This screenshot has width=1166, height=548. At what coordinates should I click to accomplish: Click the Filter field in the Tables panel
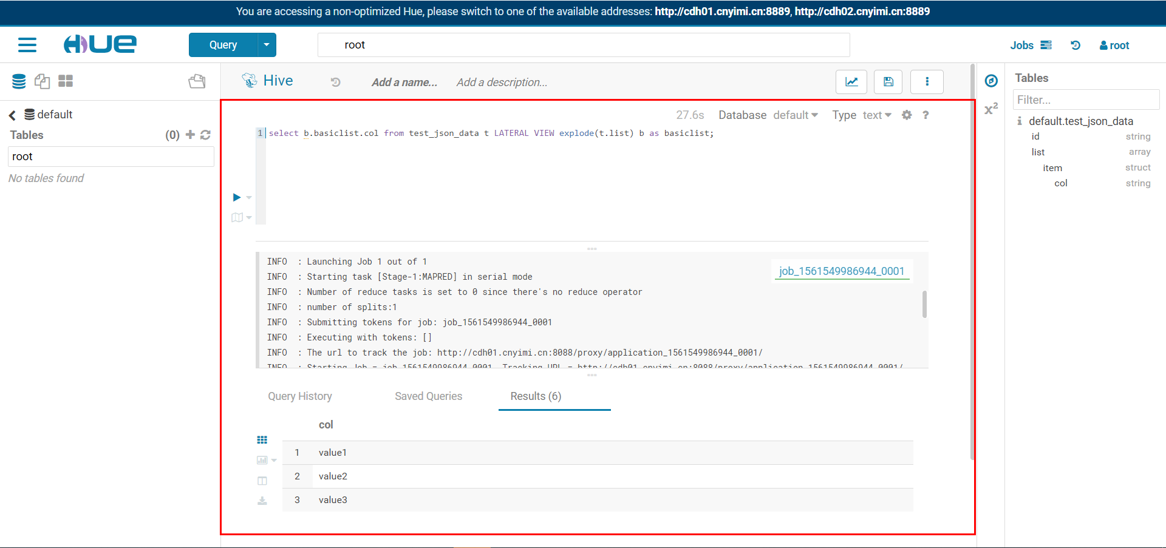[1086, 100]
